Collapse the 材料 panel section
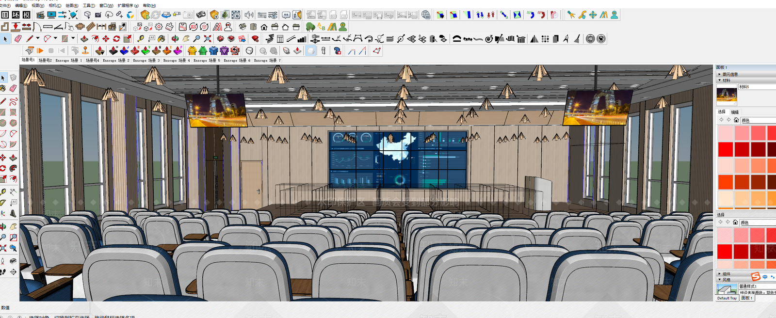Image resolution: width=776 pixels, height=318 pixels. click(719, 80)
